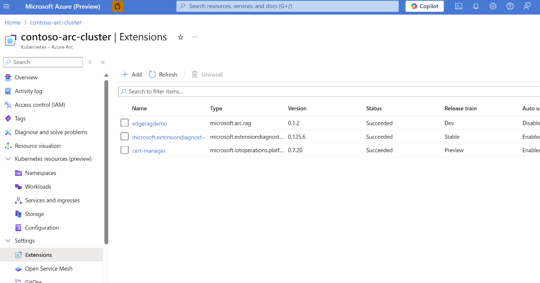Click the Workloads icon
Screen dimensions: 540x283
click(x=18, y=187)
